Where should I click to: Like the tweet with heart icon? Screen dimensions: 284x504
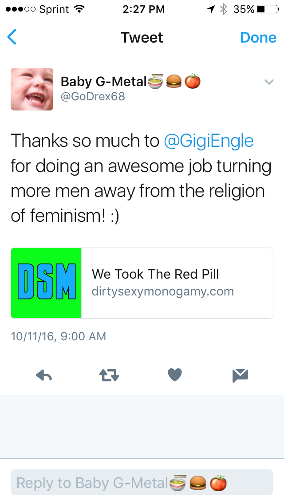click(x=175, y=375)
